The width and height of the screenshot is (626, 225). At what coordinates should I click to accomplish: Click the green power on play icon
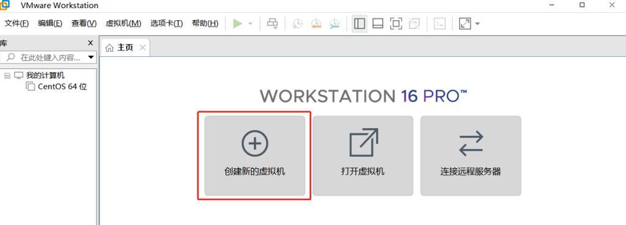pos(238,23)
